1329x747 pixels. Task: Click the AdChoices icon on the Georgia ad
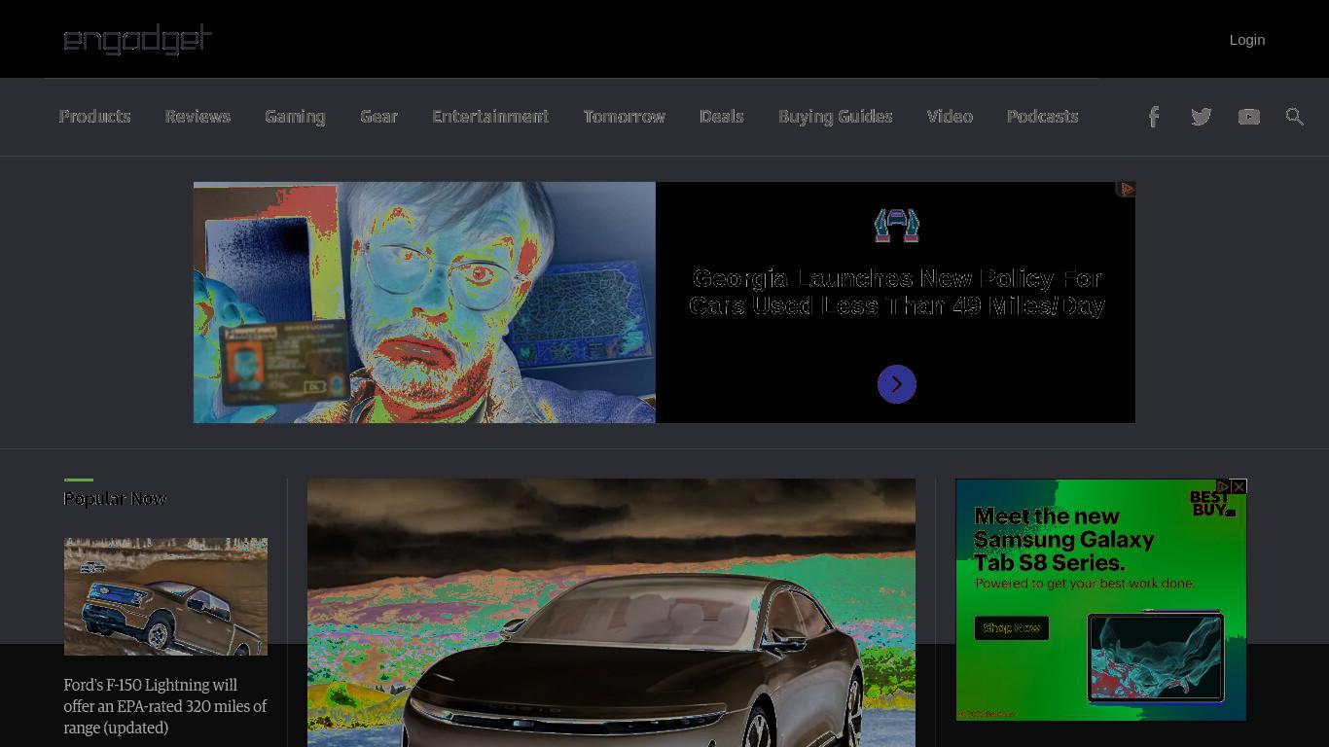click(1127, 189)
